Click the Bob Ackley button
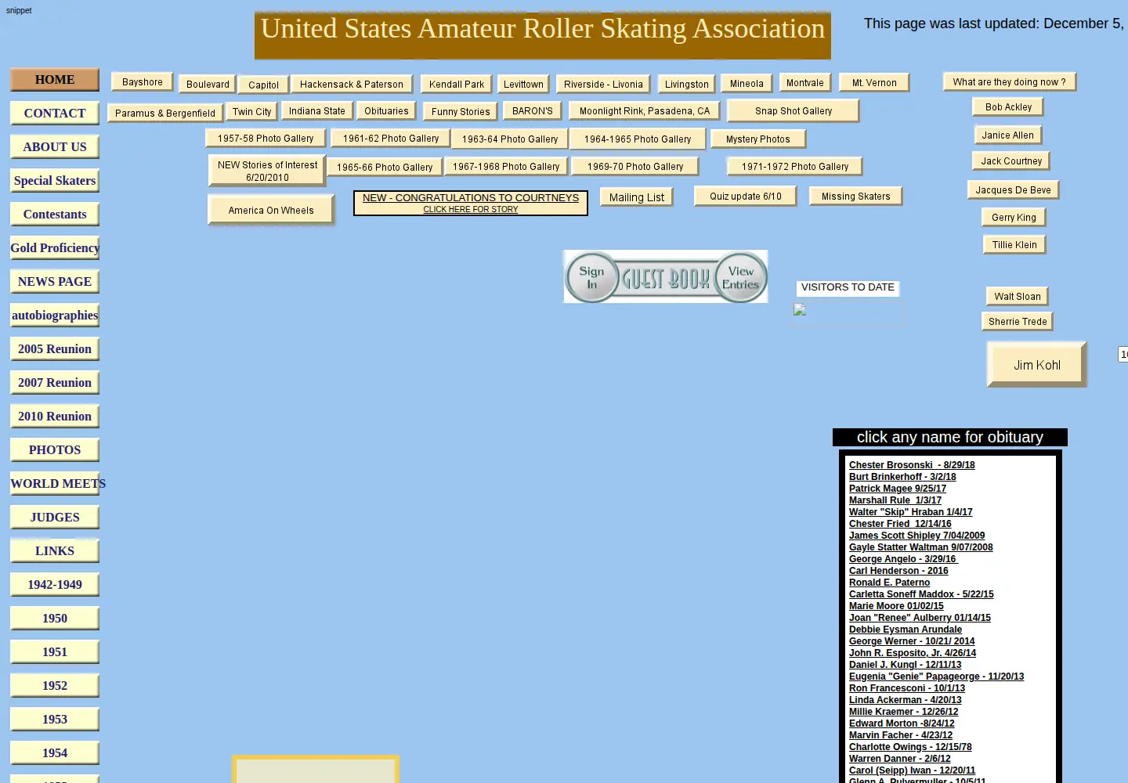1128x783 pixels. coord(1009,107)
